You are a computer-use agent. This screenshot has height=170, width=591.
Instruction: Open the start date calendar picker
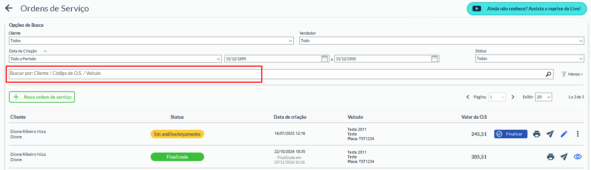point(324,59)
